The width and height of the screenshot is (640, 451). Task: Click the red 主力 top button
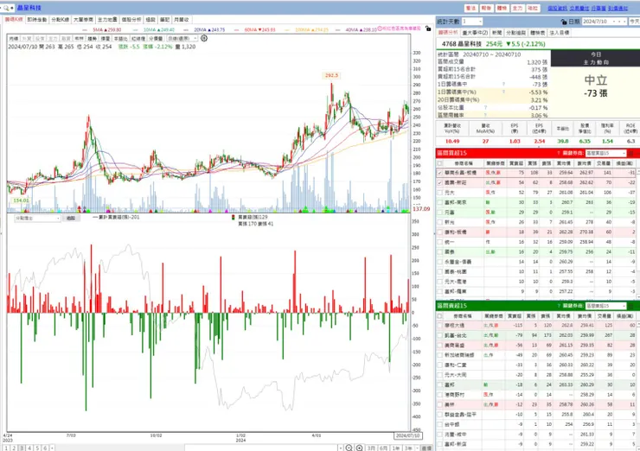point(517,8)
